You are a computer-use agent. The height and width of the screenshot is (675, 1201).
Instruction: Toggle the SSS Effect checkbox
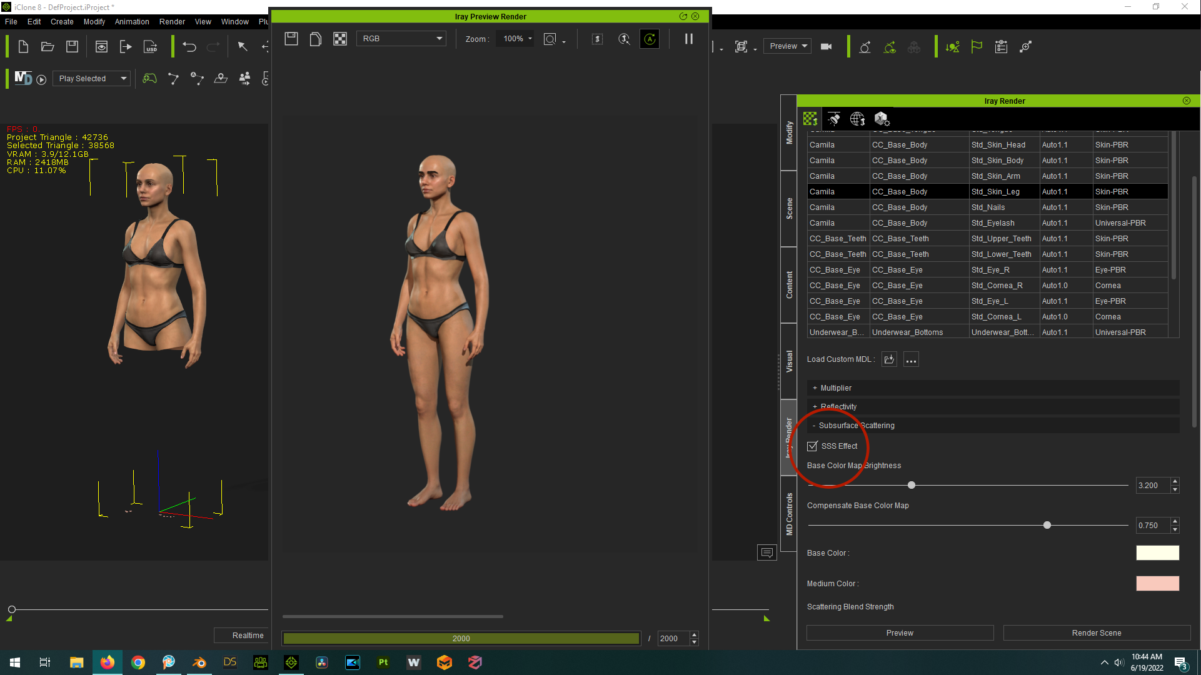[812, 446]
